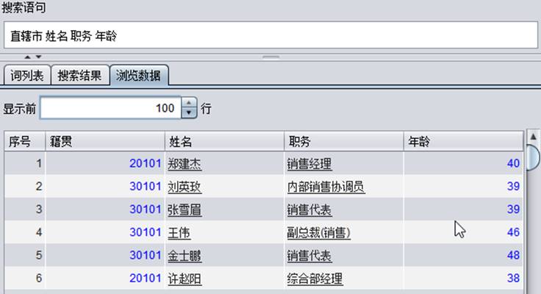Screen dimensions: 541x294
Task: Open the 副总裁(销售) link
Action: [318, 232]
